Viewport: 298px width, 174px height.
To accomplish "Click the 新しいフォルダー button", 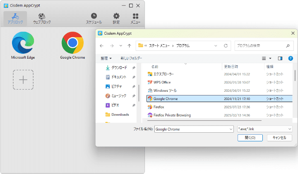I will point(131,58).
